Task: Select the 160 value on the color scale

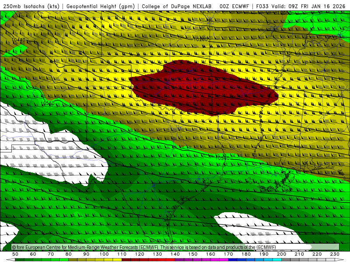Action: pos(210,254)
